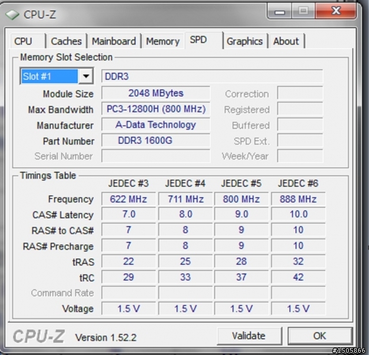Click the CPU-Z title bar icon
The image size is (369, 355).
pyautogui.click(x=12, y=14)
